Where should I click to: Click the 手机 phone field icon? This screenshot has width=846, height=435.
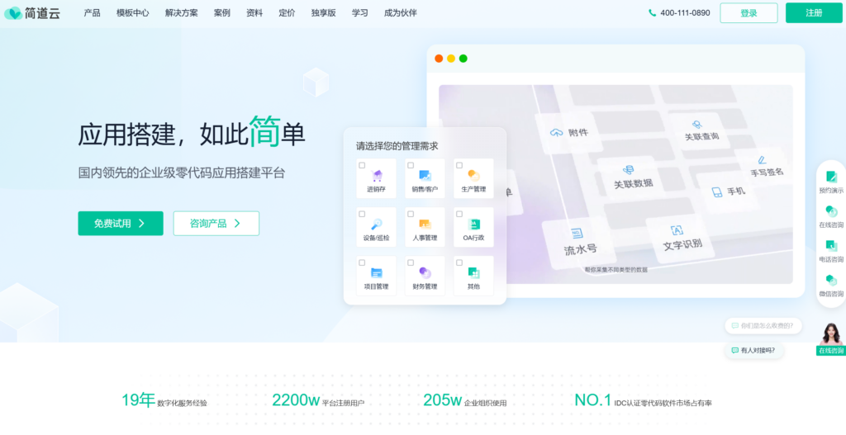click(x=716, y=191)
